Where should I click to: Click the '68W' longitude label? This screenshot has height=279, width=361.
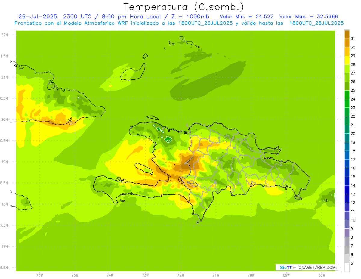coord(322,275)
